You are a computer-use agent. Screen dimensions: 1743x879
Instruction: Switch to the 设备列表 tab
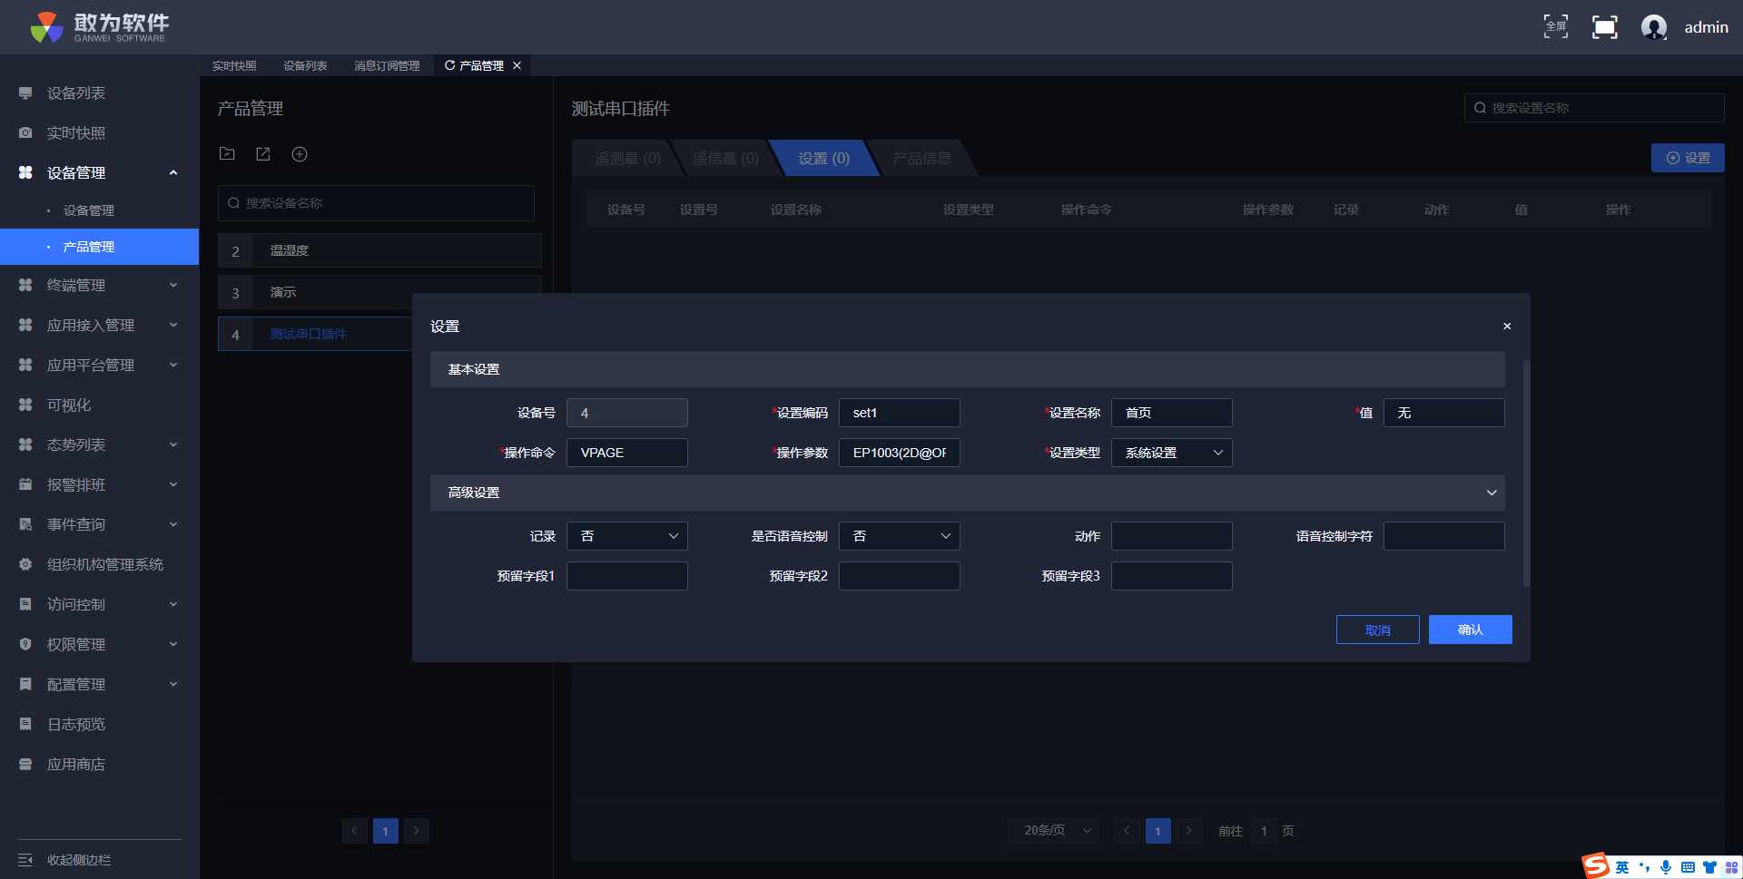pyautogui.click(x=305, y=65)
